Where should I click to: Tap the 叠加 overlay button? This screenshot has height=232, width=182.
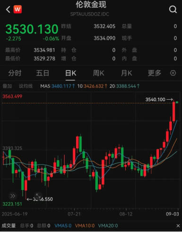[7, 86]
